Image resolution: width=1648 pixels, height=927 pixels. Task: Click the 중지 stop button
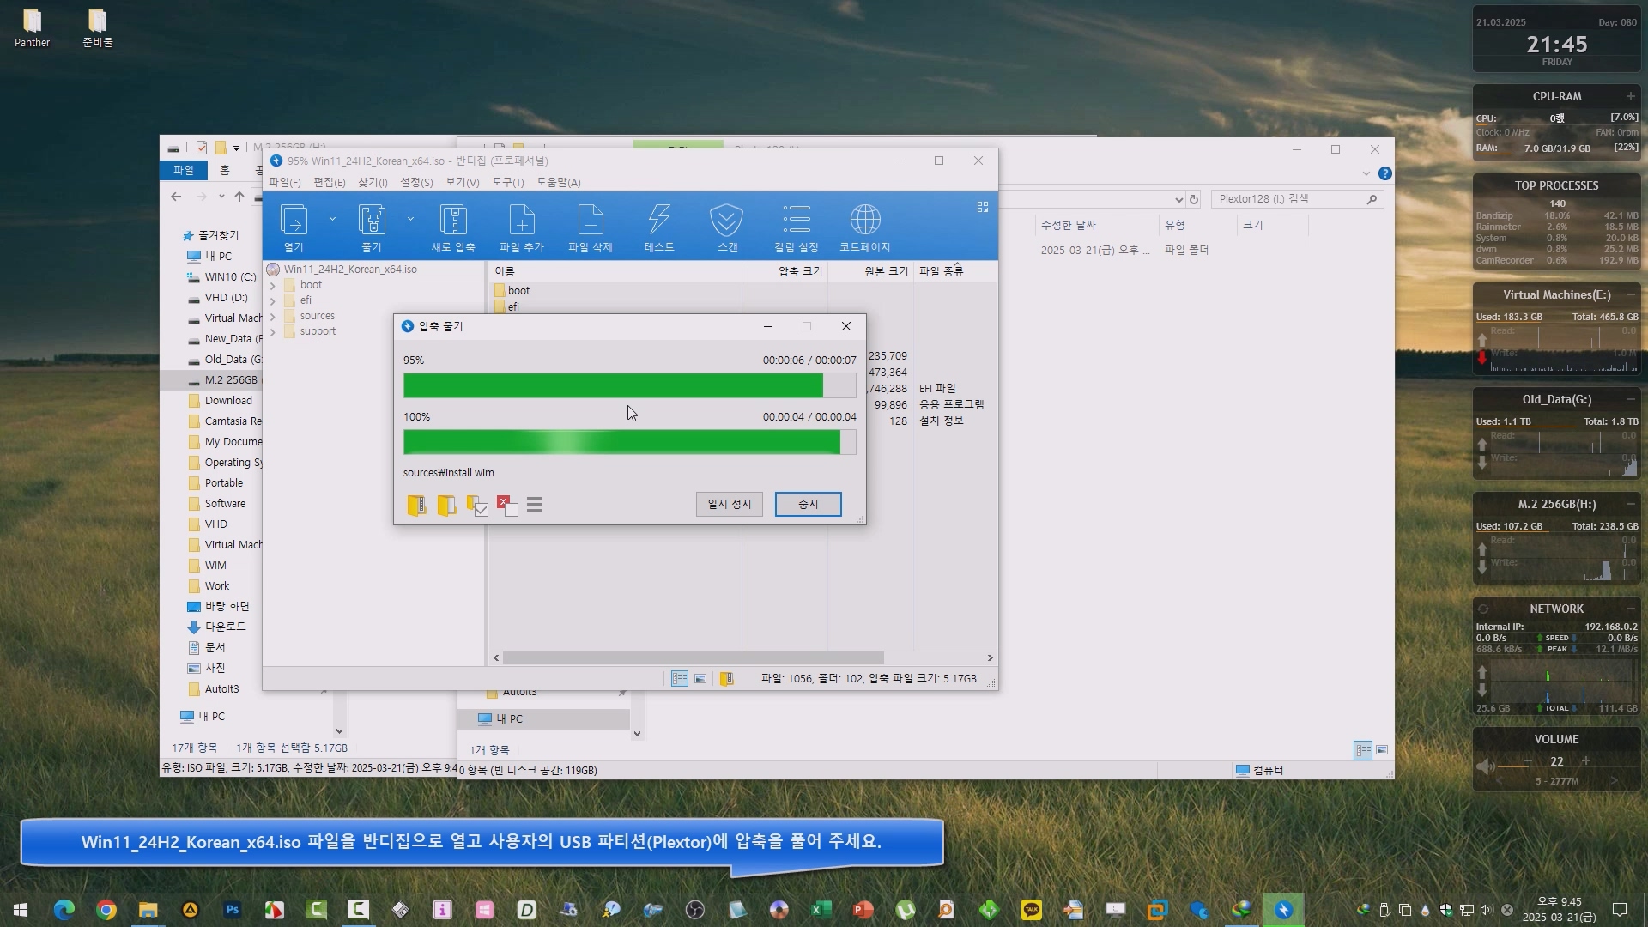808,505
